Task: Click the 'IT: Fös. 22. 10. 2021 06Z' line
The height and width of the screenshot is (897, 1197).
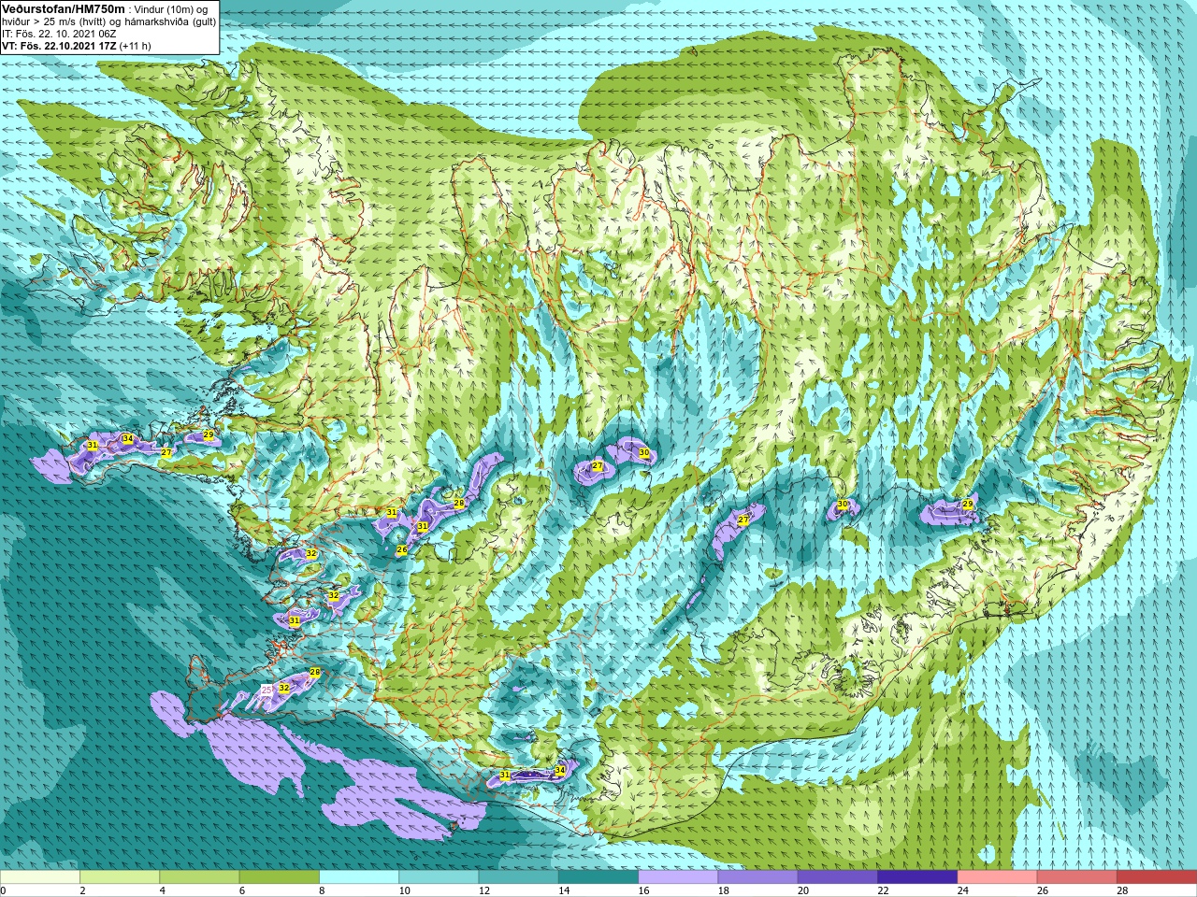Action: [x=59, y=34]
